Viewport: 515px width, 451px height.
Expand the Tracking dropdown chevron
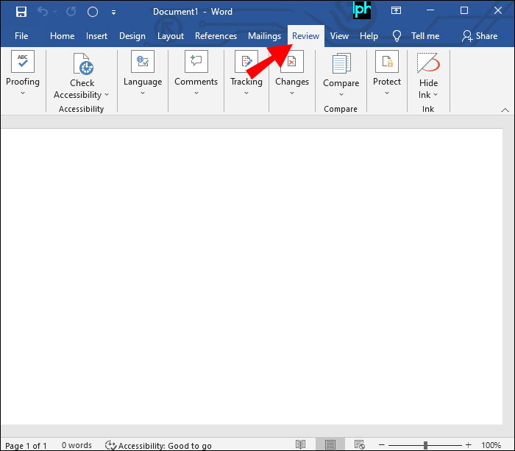click(x=246, y=93)
